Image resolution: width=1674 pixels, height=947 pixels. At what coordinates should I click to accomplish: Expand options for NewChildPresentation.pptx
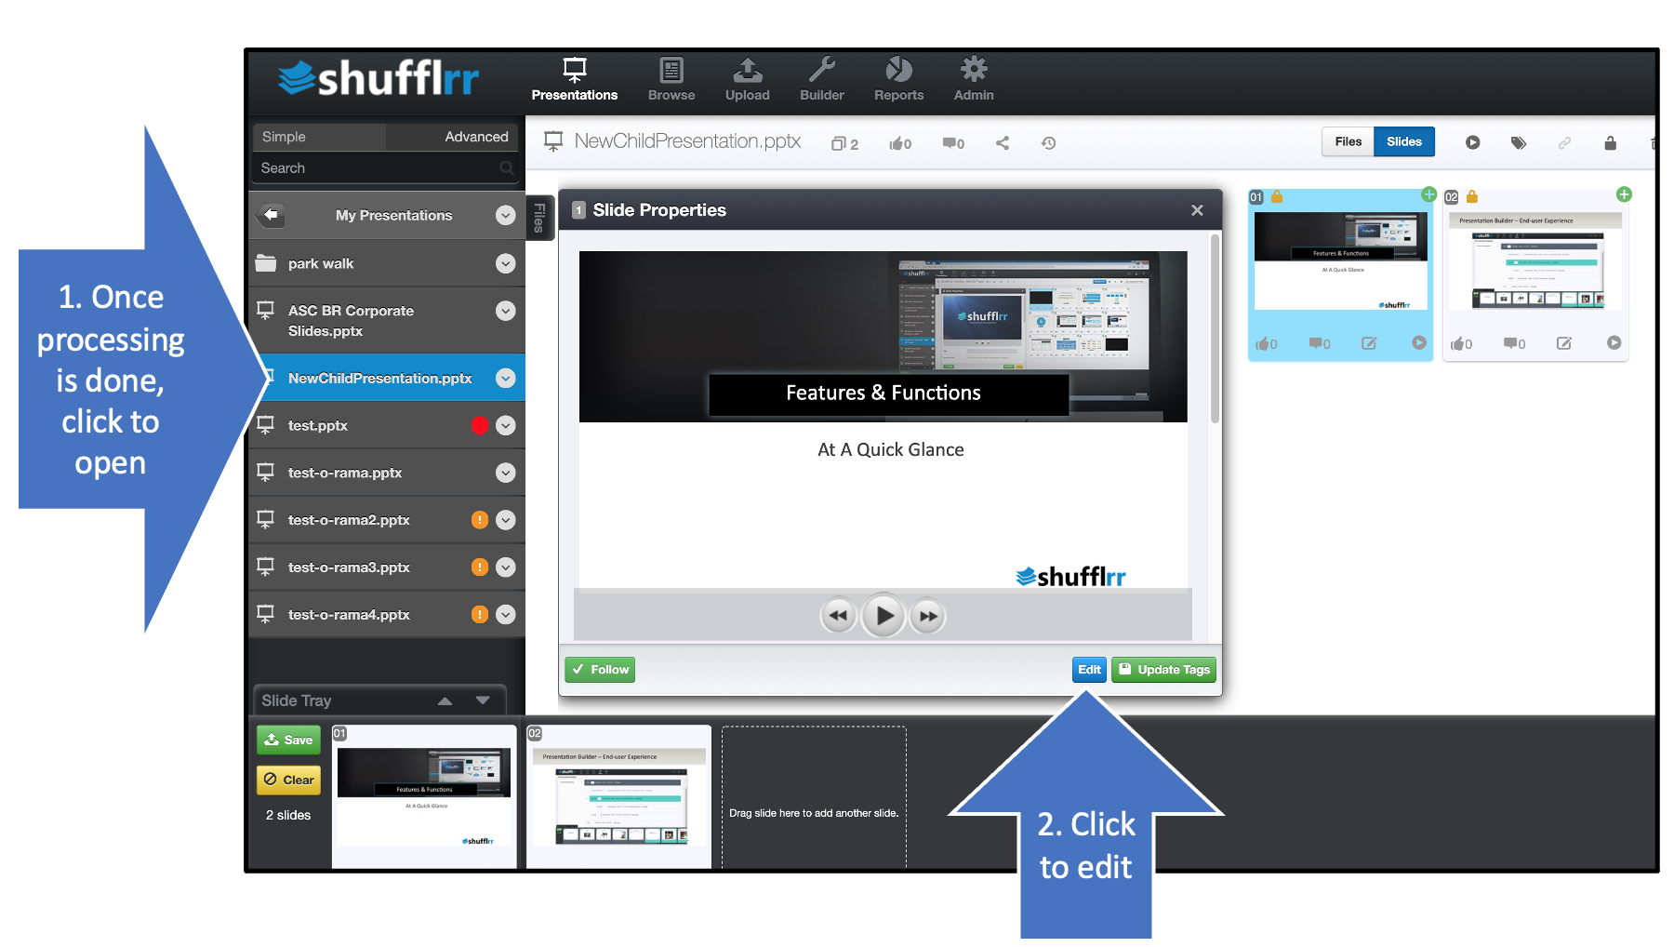[x=506, y=378]
